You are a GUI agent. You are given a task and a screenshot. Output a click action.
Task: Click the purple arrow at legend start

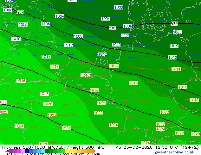pos(7,151)
